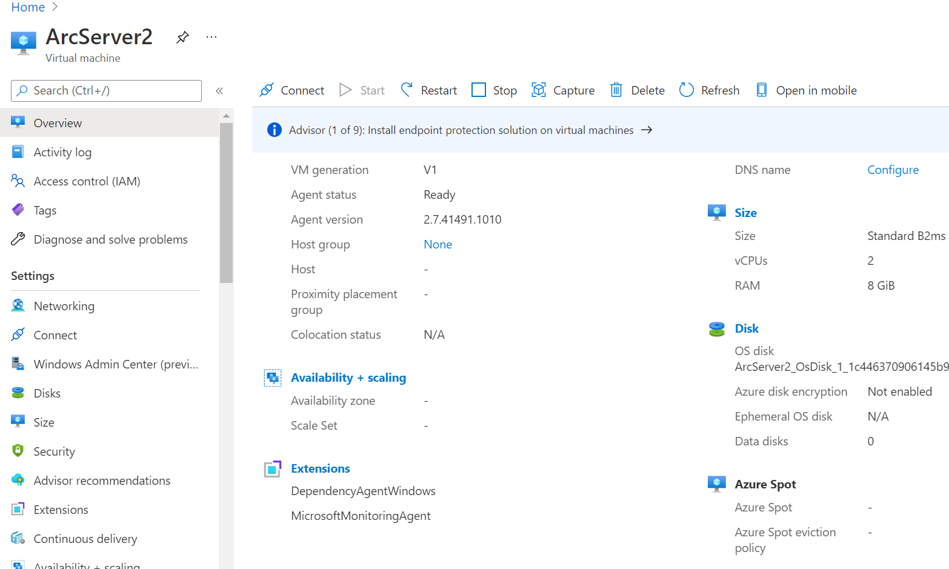Viewport: 949px width, 569px height.
Task: Click the sidebar scrollbar thumb
Action: click(226, 202)
